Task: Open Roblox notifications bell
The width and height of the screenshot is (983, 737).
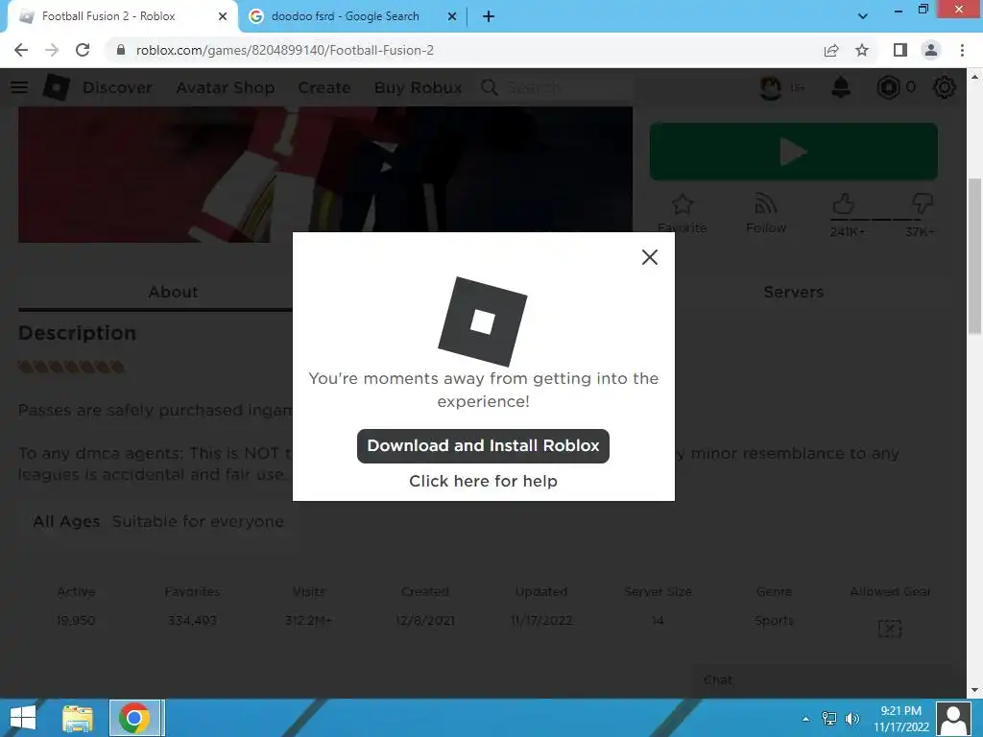Action: pos(841,87)
